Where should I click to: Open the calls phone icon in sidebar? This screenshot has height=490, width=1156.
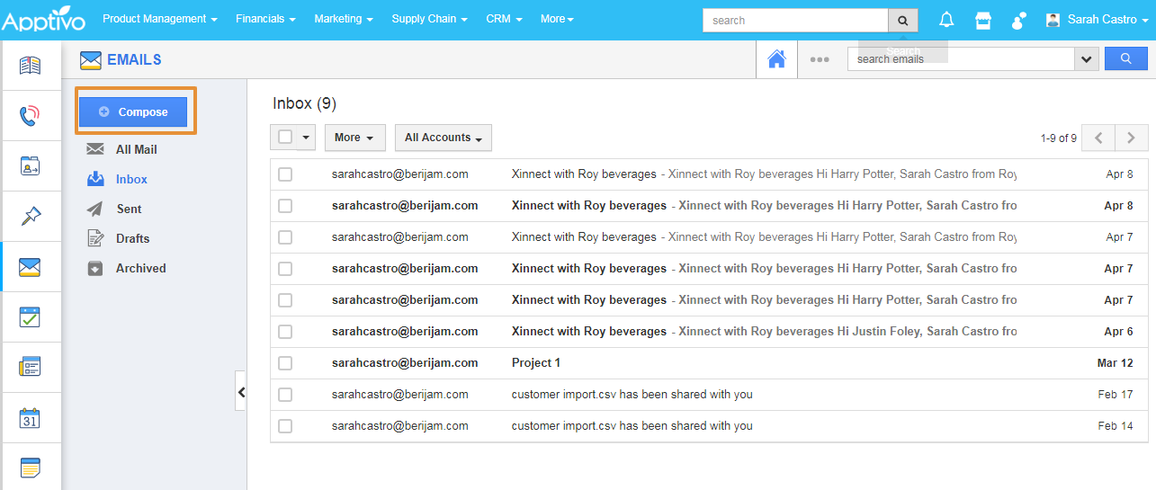31,115
